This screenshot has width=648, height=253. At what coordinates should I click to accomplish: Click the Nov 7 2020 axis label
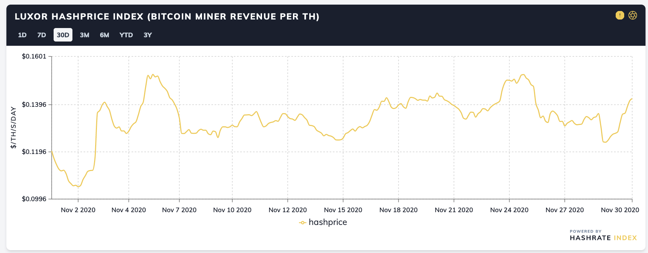tap(179, 210)
